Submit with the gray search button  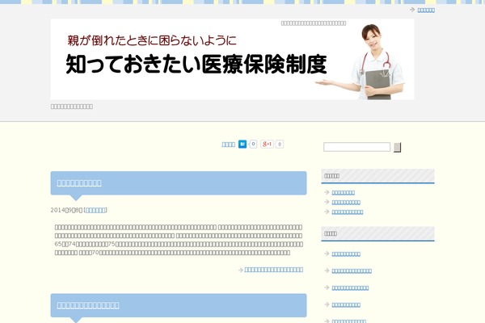pos(397,148)
